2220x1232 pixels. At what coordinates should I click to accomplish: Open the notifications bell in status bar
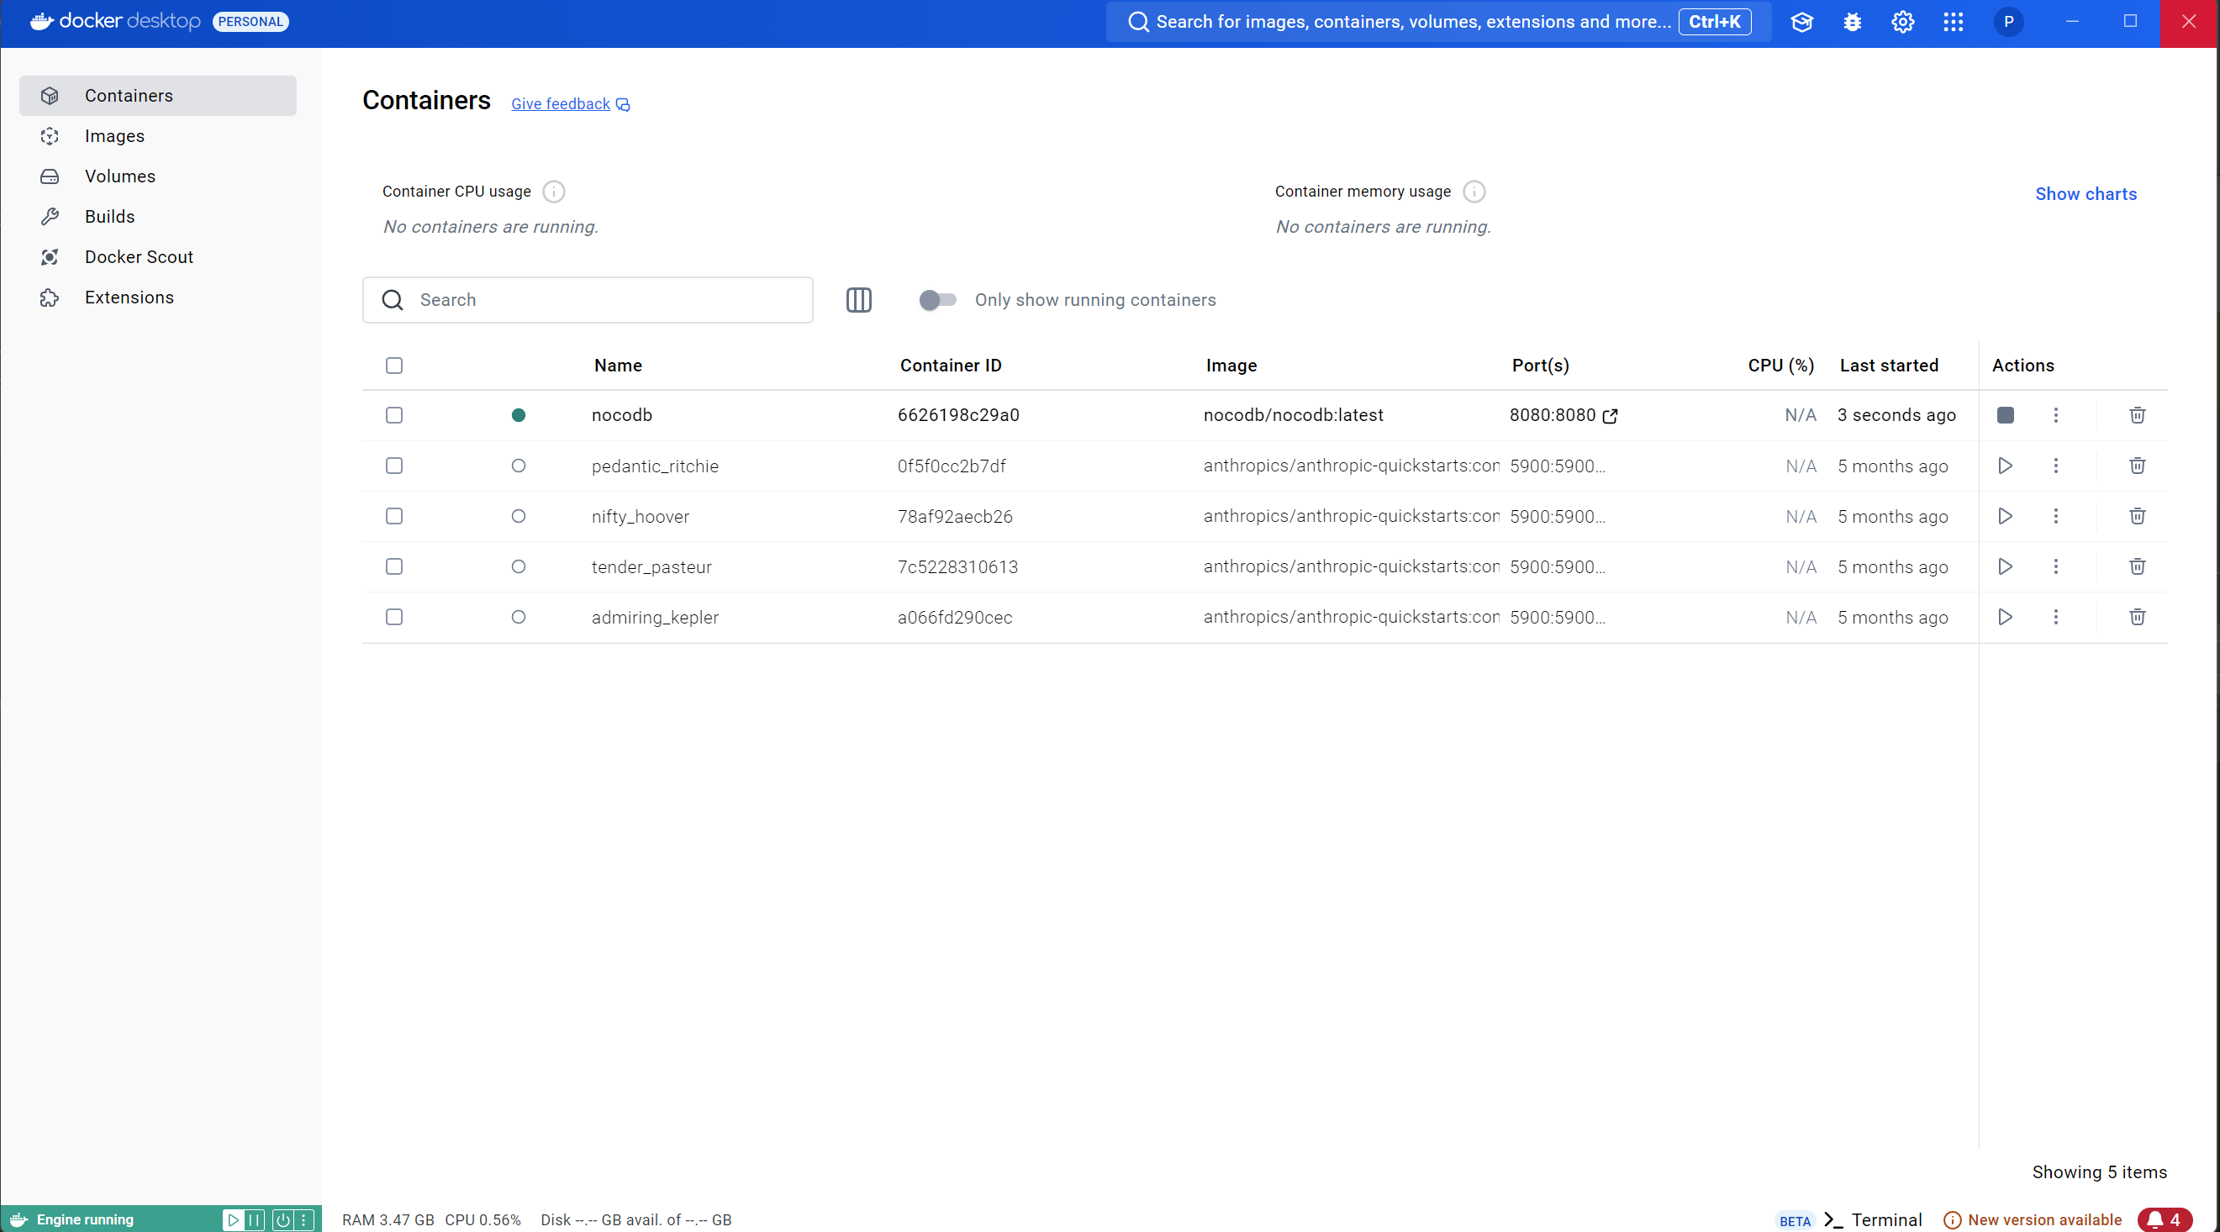2164,1219
